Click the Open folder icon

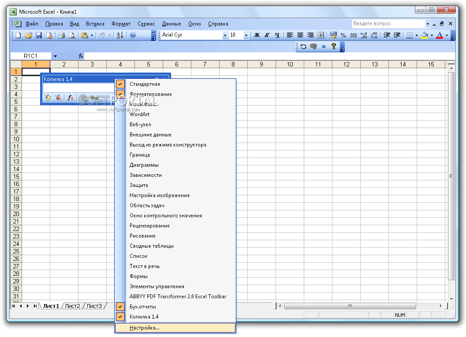29,35
